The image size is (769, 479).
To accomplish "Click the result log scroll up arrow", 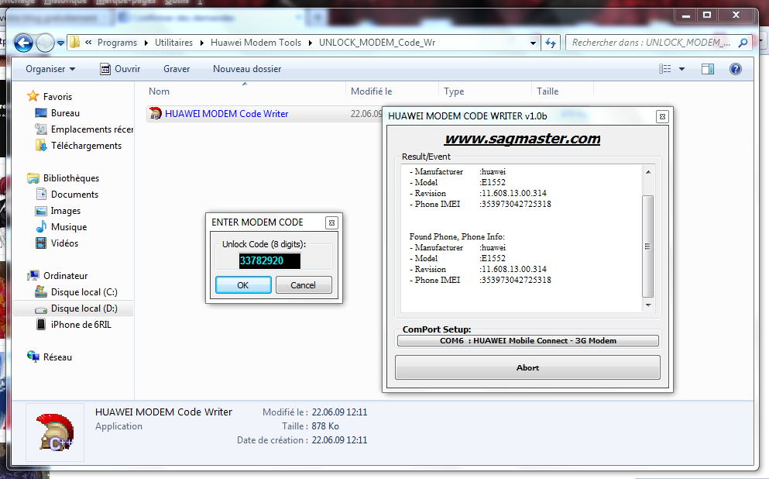I will pyautogui.click(x=648, y=172).
